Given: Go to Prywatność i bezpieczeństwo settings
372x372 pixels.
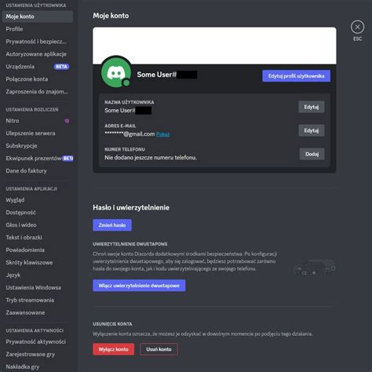Looking at the screenshot, I should click(x=38, y=42).
